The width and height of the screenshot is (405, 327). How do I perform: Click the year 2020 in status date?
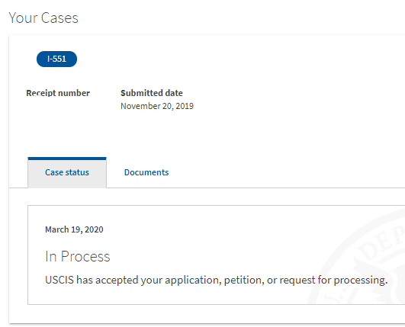point(94,229)
